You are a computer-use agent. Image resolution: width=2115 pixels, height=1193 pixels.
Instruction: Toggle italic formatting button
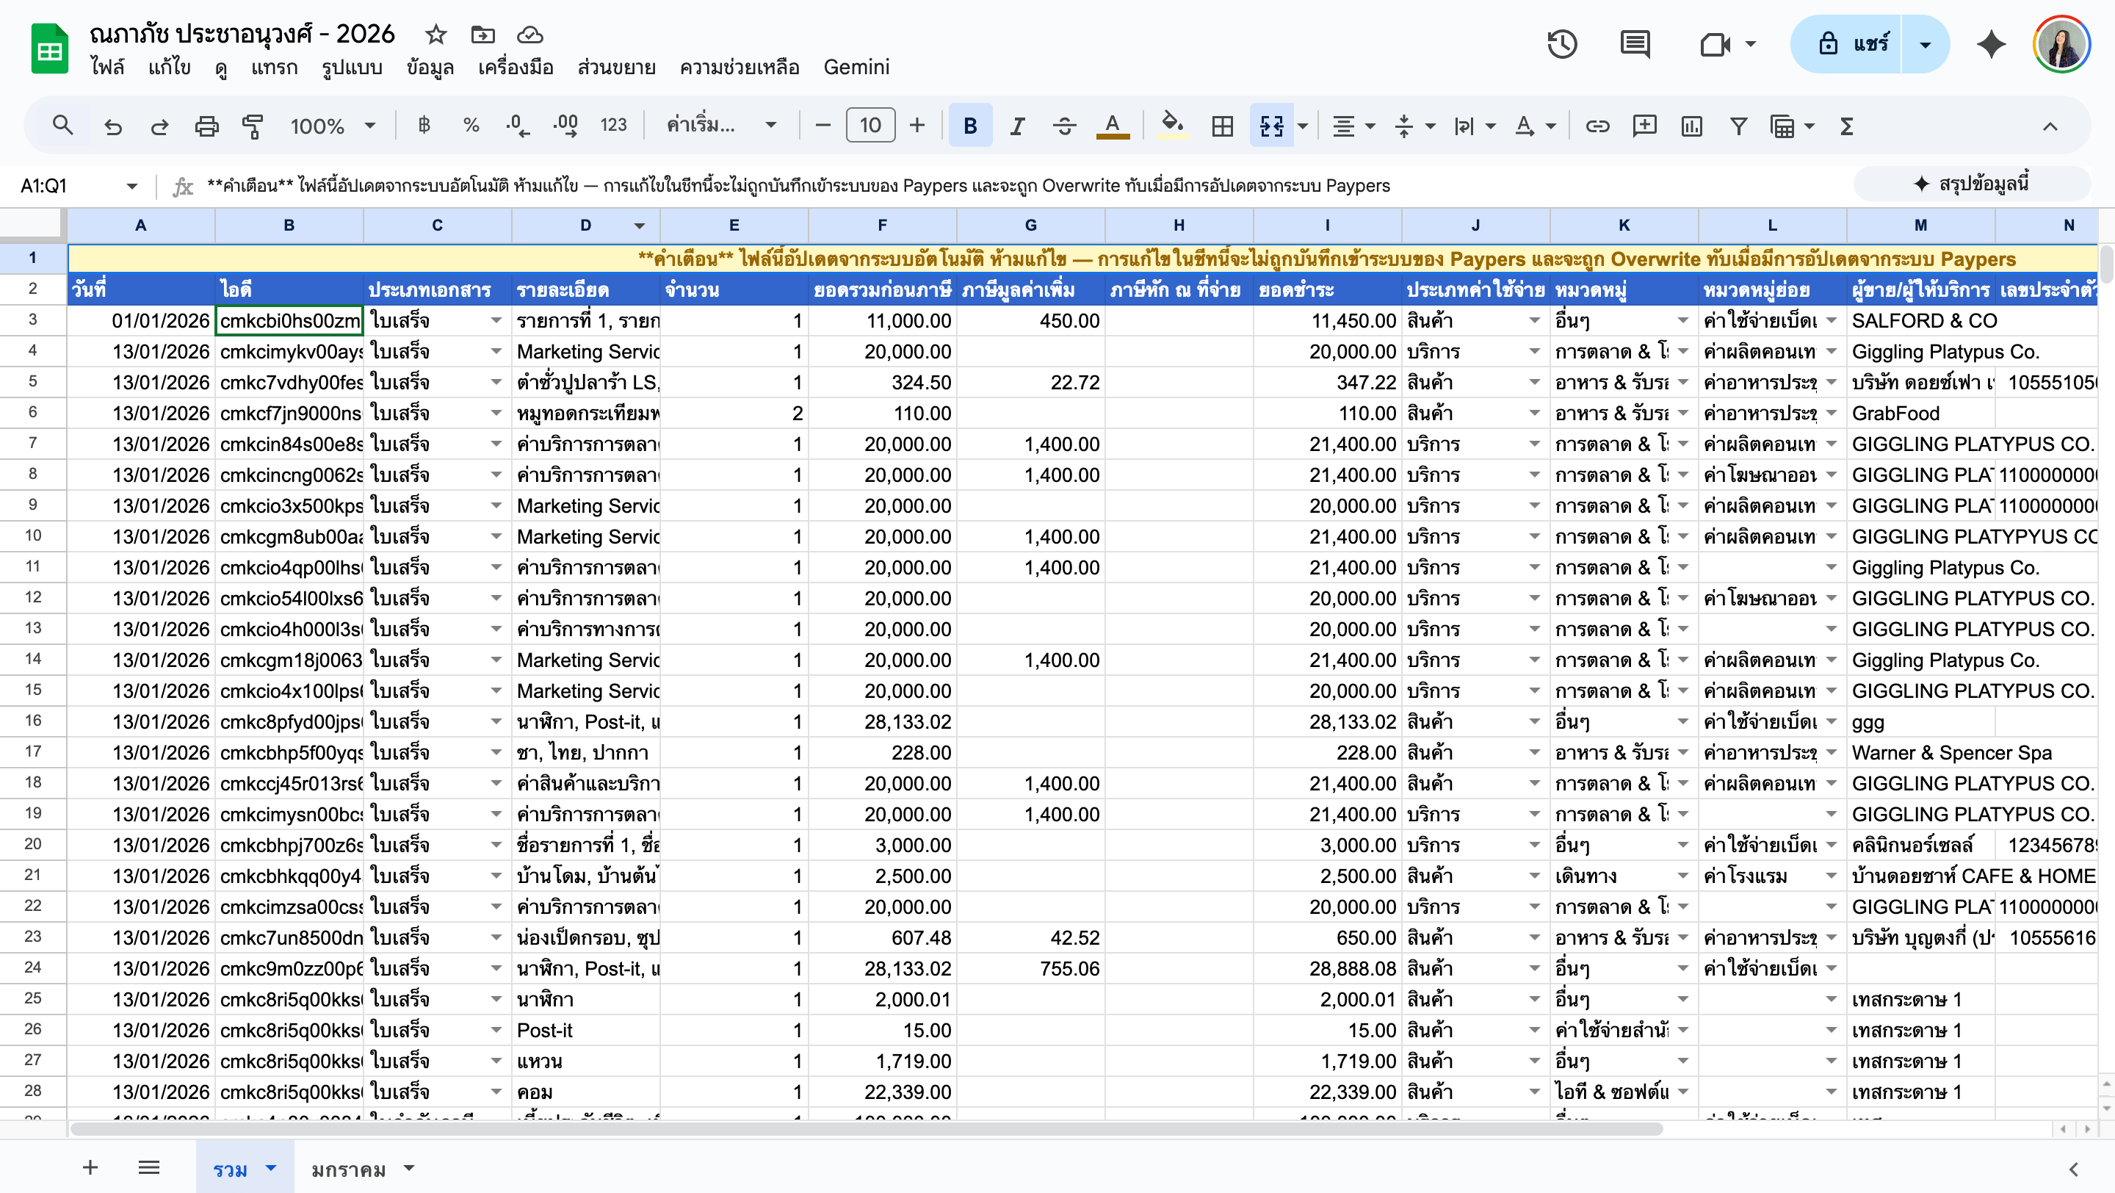click(x=1017, y=126)
